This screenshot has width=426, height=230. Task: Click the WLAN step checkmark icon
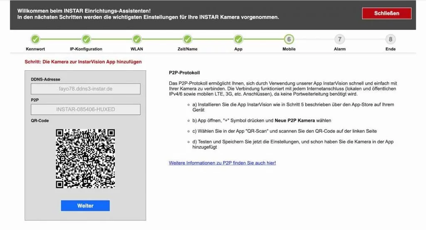[x=136, y=39]
